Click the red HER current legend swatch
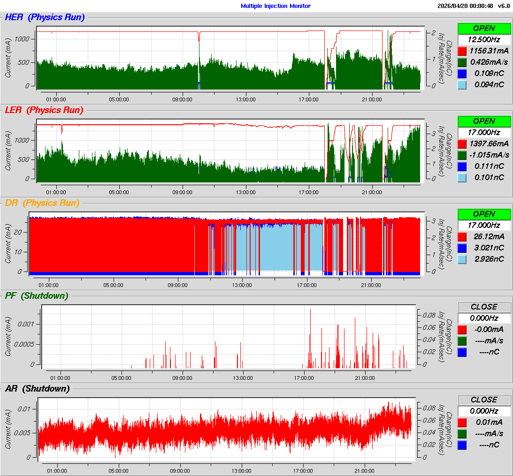The image size is (513, 476). pos(462,51)
